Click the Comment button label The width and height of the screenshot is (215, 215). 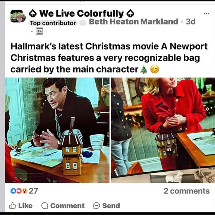coord(67,205)
